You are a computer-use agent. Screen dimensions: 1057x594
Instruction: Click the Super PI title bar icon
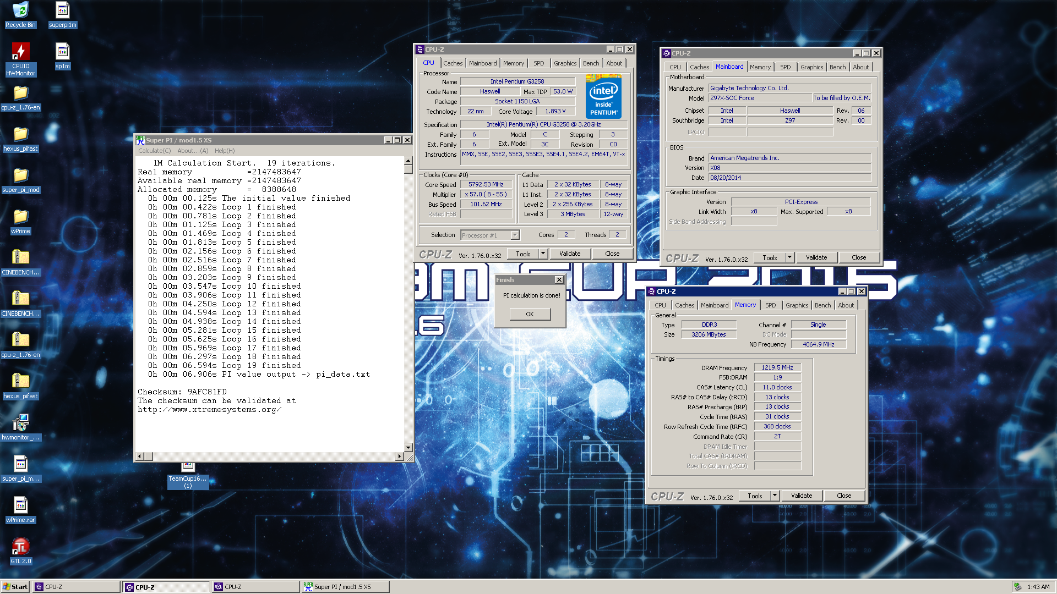[x=140, y=140]
